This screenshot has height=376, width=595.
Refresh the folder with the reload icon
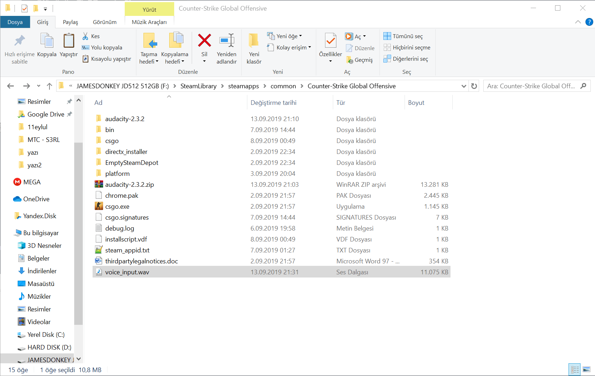click(x=474, y=86)
